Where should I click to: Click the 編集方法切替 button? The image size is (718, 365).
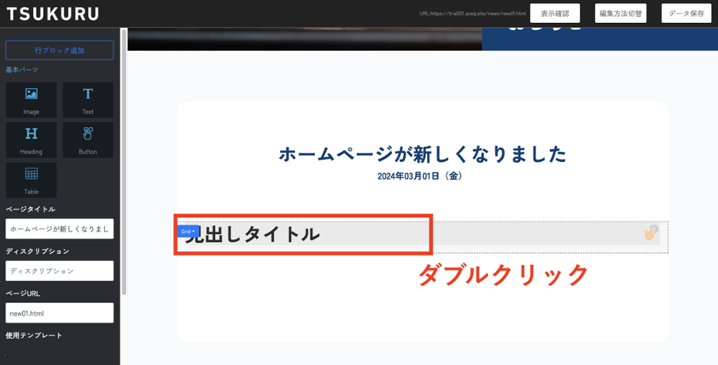click(x=621, y=14)
